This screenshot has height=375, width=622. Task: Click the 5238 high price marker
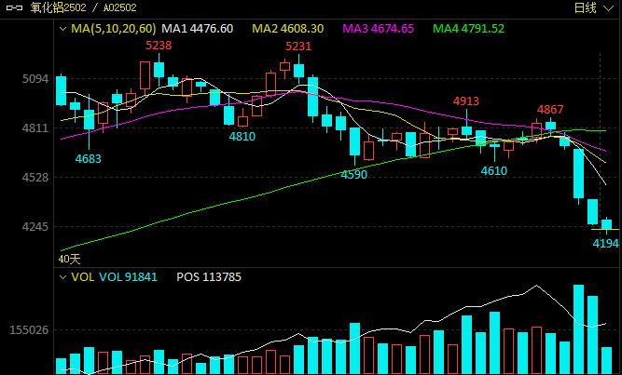159,45
